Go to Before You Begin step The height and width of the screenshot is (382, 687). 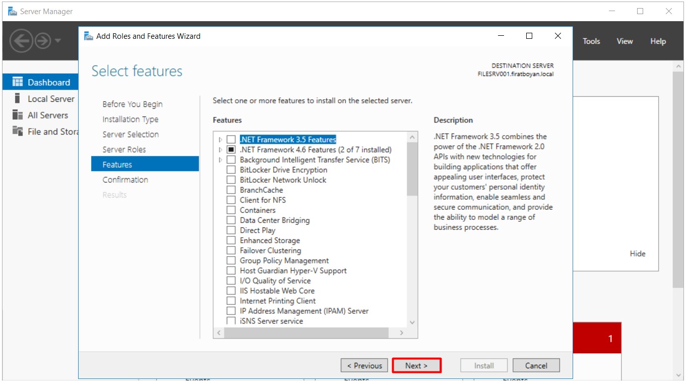pyautogui.click(x=133, y=104)
